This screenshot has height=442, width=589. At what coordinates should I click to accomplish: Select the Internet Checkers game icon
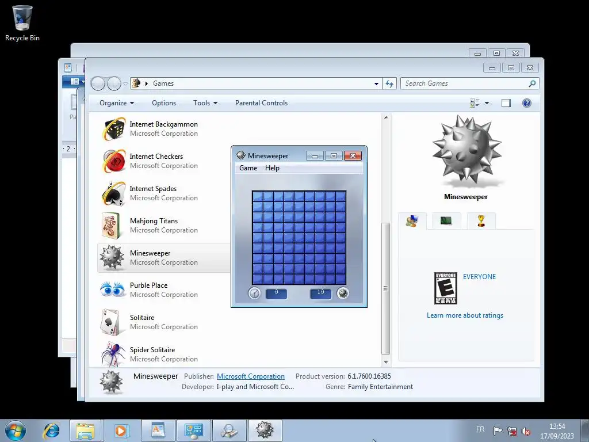pyautogui.click(x=114, y=161)
